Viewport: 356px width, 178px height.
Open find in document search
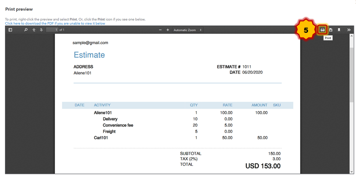coord(26,30)
